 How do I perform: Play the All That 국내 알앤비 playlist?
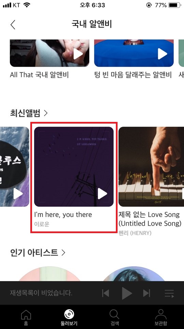[x=78, y=54]
